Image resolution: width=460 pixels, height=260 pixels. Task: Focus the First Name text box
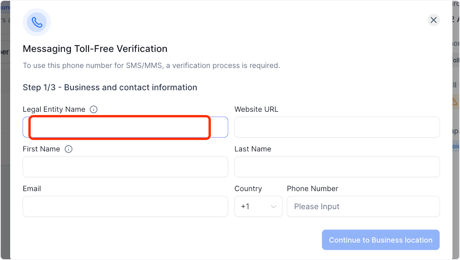pos(125,167)
